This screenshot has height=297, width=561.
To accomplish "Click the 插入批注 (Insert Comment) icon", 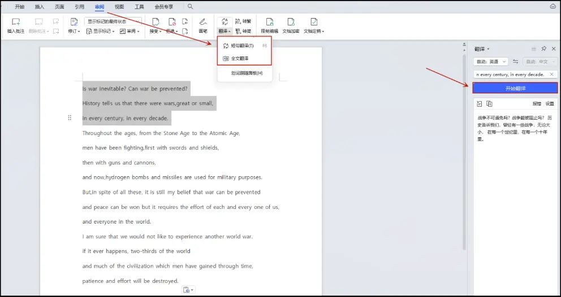I will coord(16,23).
